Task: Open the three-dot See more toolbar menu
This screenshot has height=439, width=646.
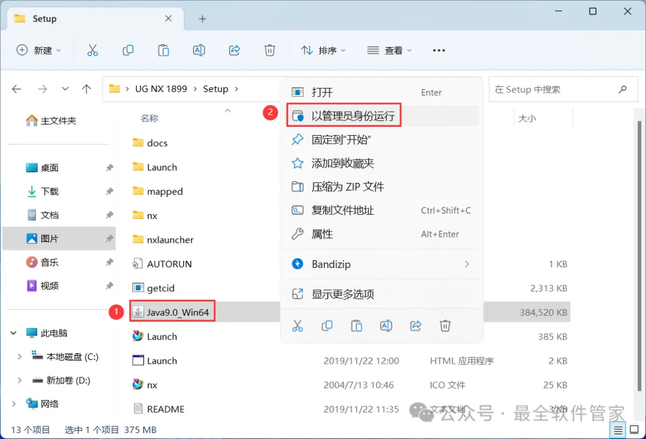Action: [x=439, y=50]
